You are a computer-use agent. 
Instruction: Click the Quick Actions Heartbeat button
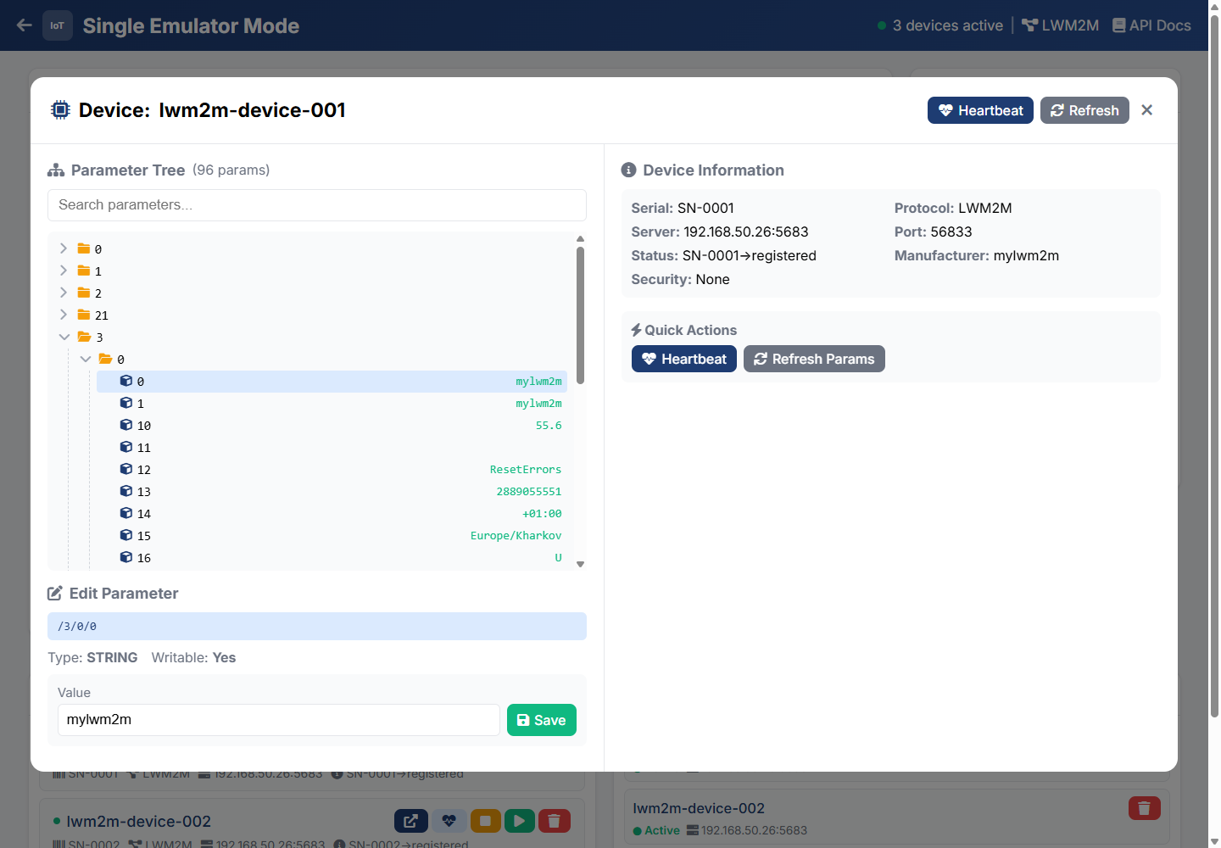pos(684,359)
